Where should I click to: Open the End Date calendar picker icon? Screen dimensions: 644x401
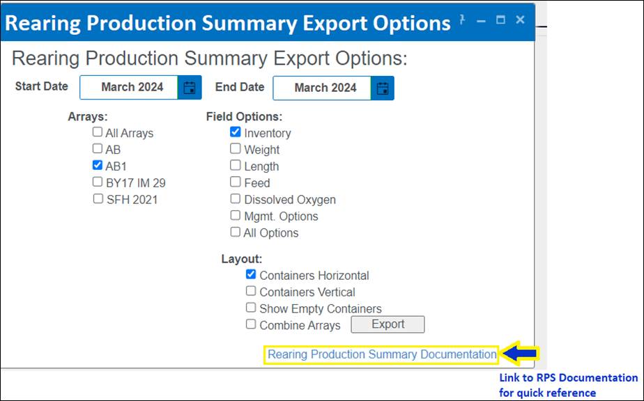[x=383, y=88]
